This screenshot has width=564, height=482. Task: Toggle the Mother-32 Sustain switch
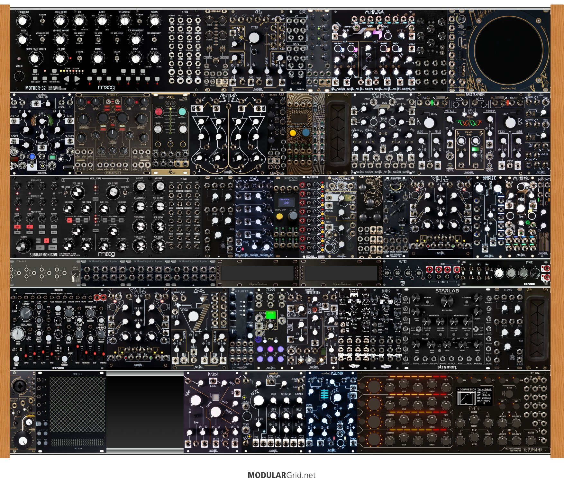[117, 58]
